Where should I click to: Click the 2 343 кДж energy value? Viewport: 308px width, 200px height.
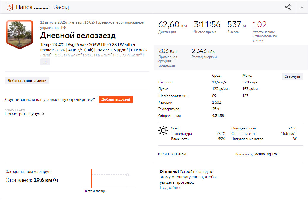(203, 51)
